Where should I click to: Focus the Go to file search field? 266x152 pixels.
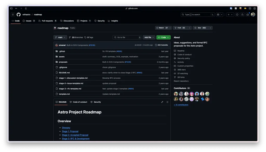click(127, 37)
